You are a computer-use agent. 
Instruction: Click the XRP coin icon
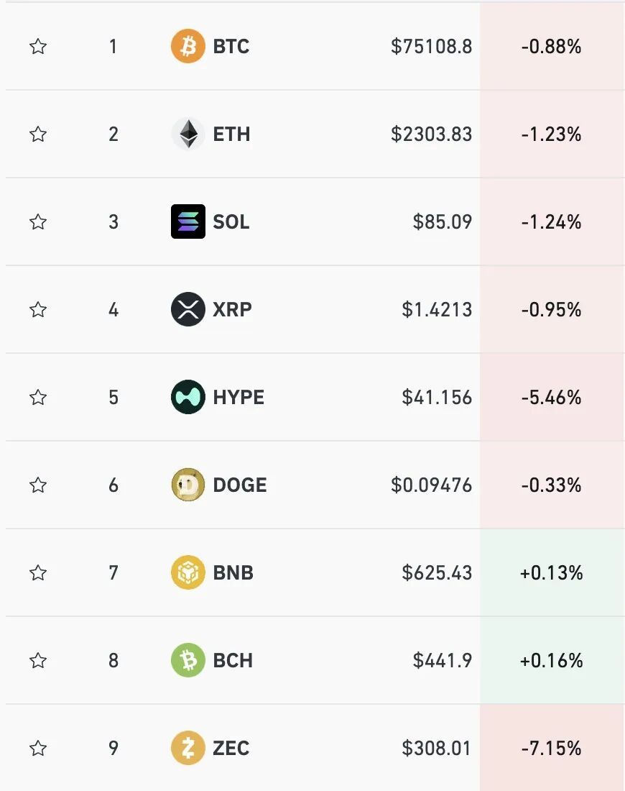click(187, 310)
